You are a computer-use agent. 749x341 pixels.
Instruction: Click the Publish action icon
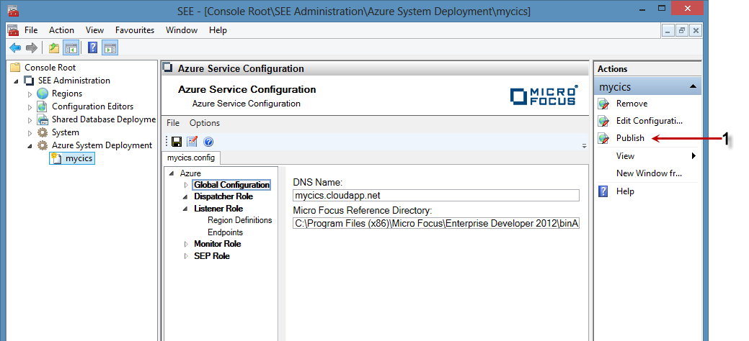click(604, 138)
